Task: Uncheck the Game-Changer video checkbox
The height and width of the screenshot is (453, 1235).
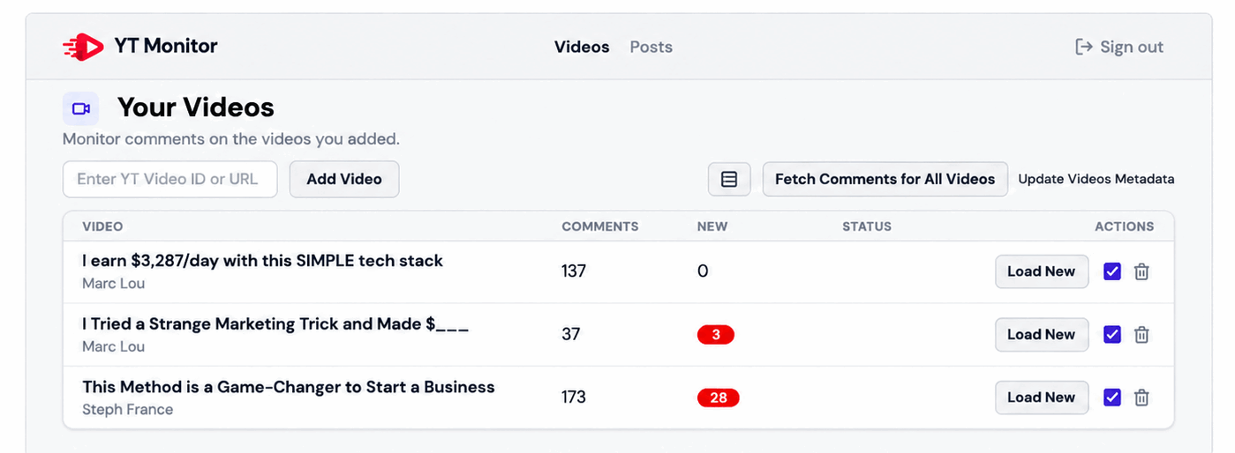Action: click(1112, 397)
